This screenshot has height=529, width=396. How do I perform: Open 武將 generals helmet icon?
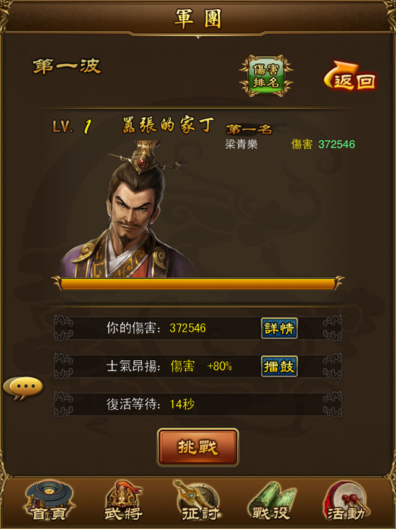[123, 501]
